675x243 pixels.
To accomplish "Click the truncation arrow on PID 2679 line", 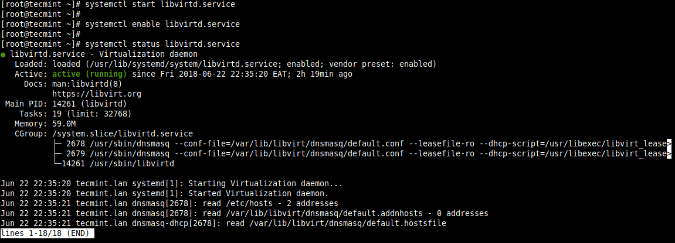I will (669, 153).
